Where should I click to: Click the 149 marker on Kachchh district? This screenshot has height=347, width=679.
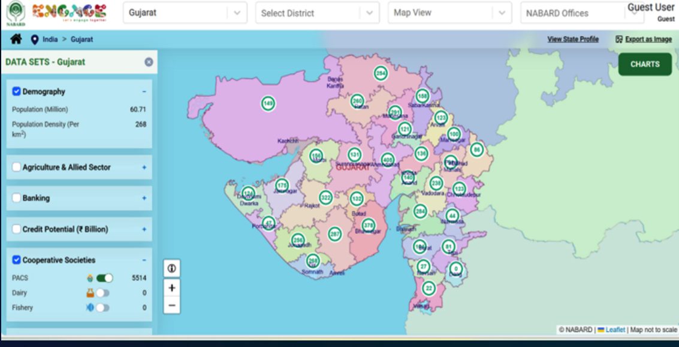tap(268, 104)
